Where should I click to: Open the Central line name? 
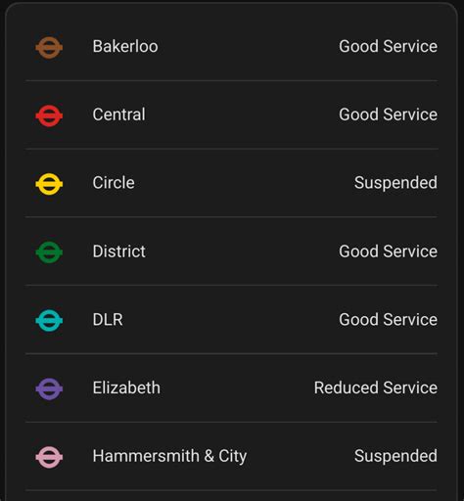pos(118,114)
